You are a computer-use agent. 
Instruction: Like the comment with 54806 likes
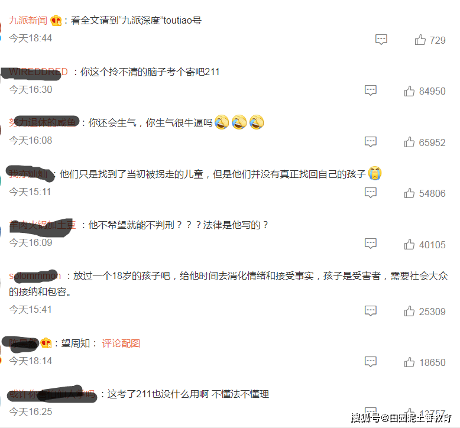tap(409, 193)
